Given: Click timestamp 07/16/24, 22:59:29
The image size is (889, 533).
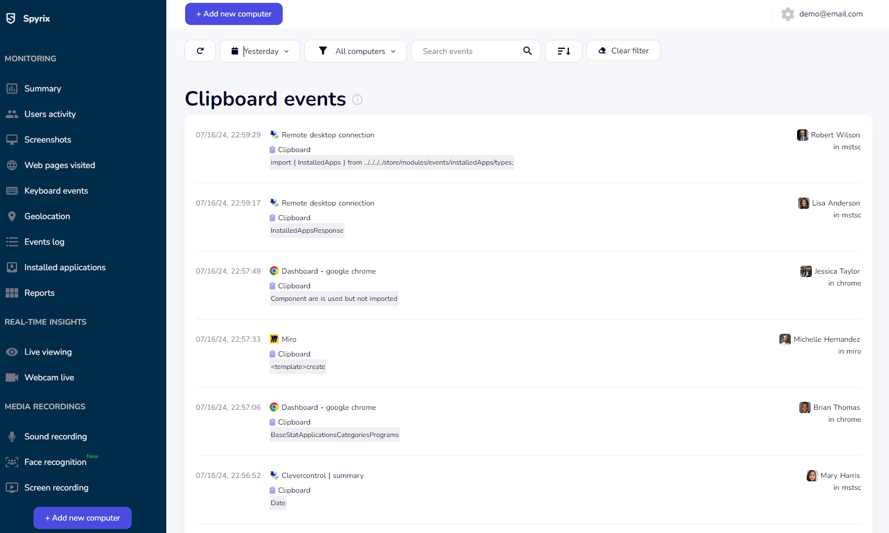Looking at the screenshot, I should [228, 135].
